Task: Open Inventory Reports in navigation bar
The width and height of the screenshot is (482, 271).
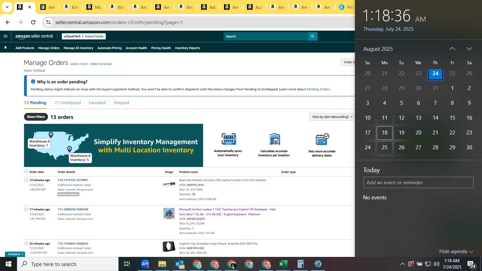Action: (187, 48)
